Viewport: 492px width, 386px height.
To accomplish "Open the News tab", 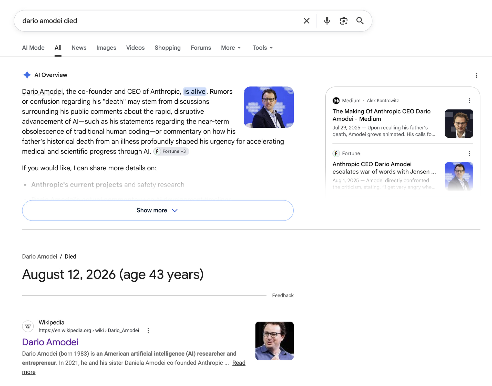I will tap(79, 48).
